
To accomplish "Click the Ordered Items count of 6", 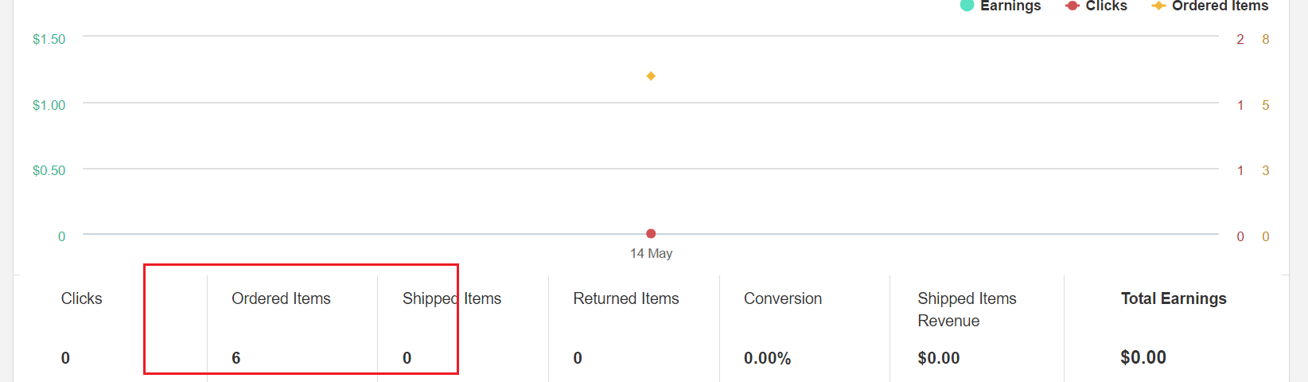I will [236, 358].
